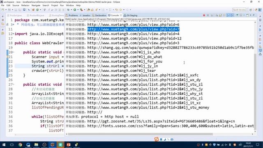Click the Open Perspective icon
Viewport: 263px width, 148px height.
click(251, 10)
